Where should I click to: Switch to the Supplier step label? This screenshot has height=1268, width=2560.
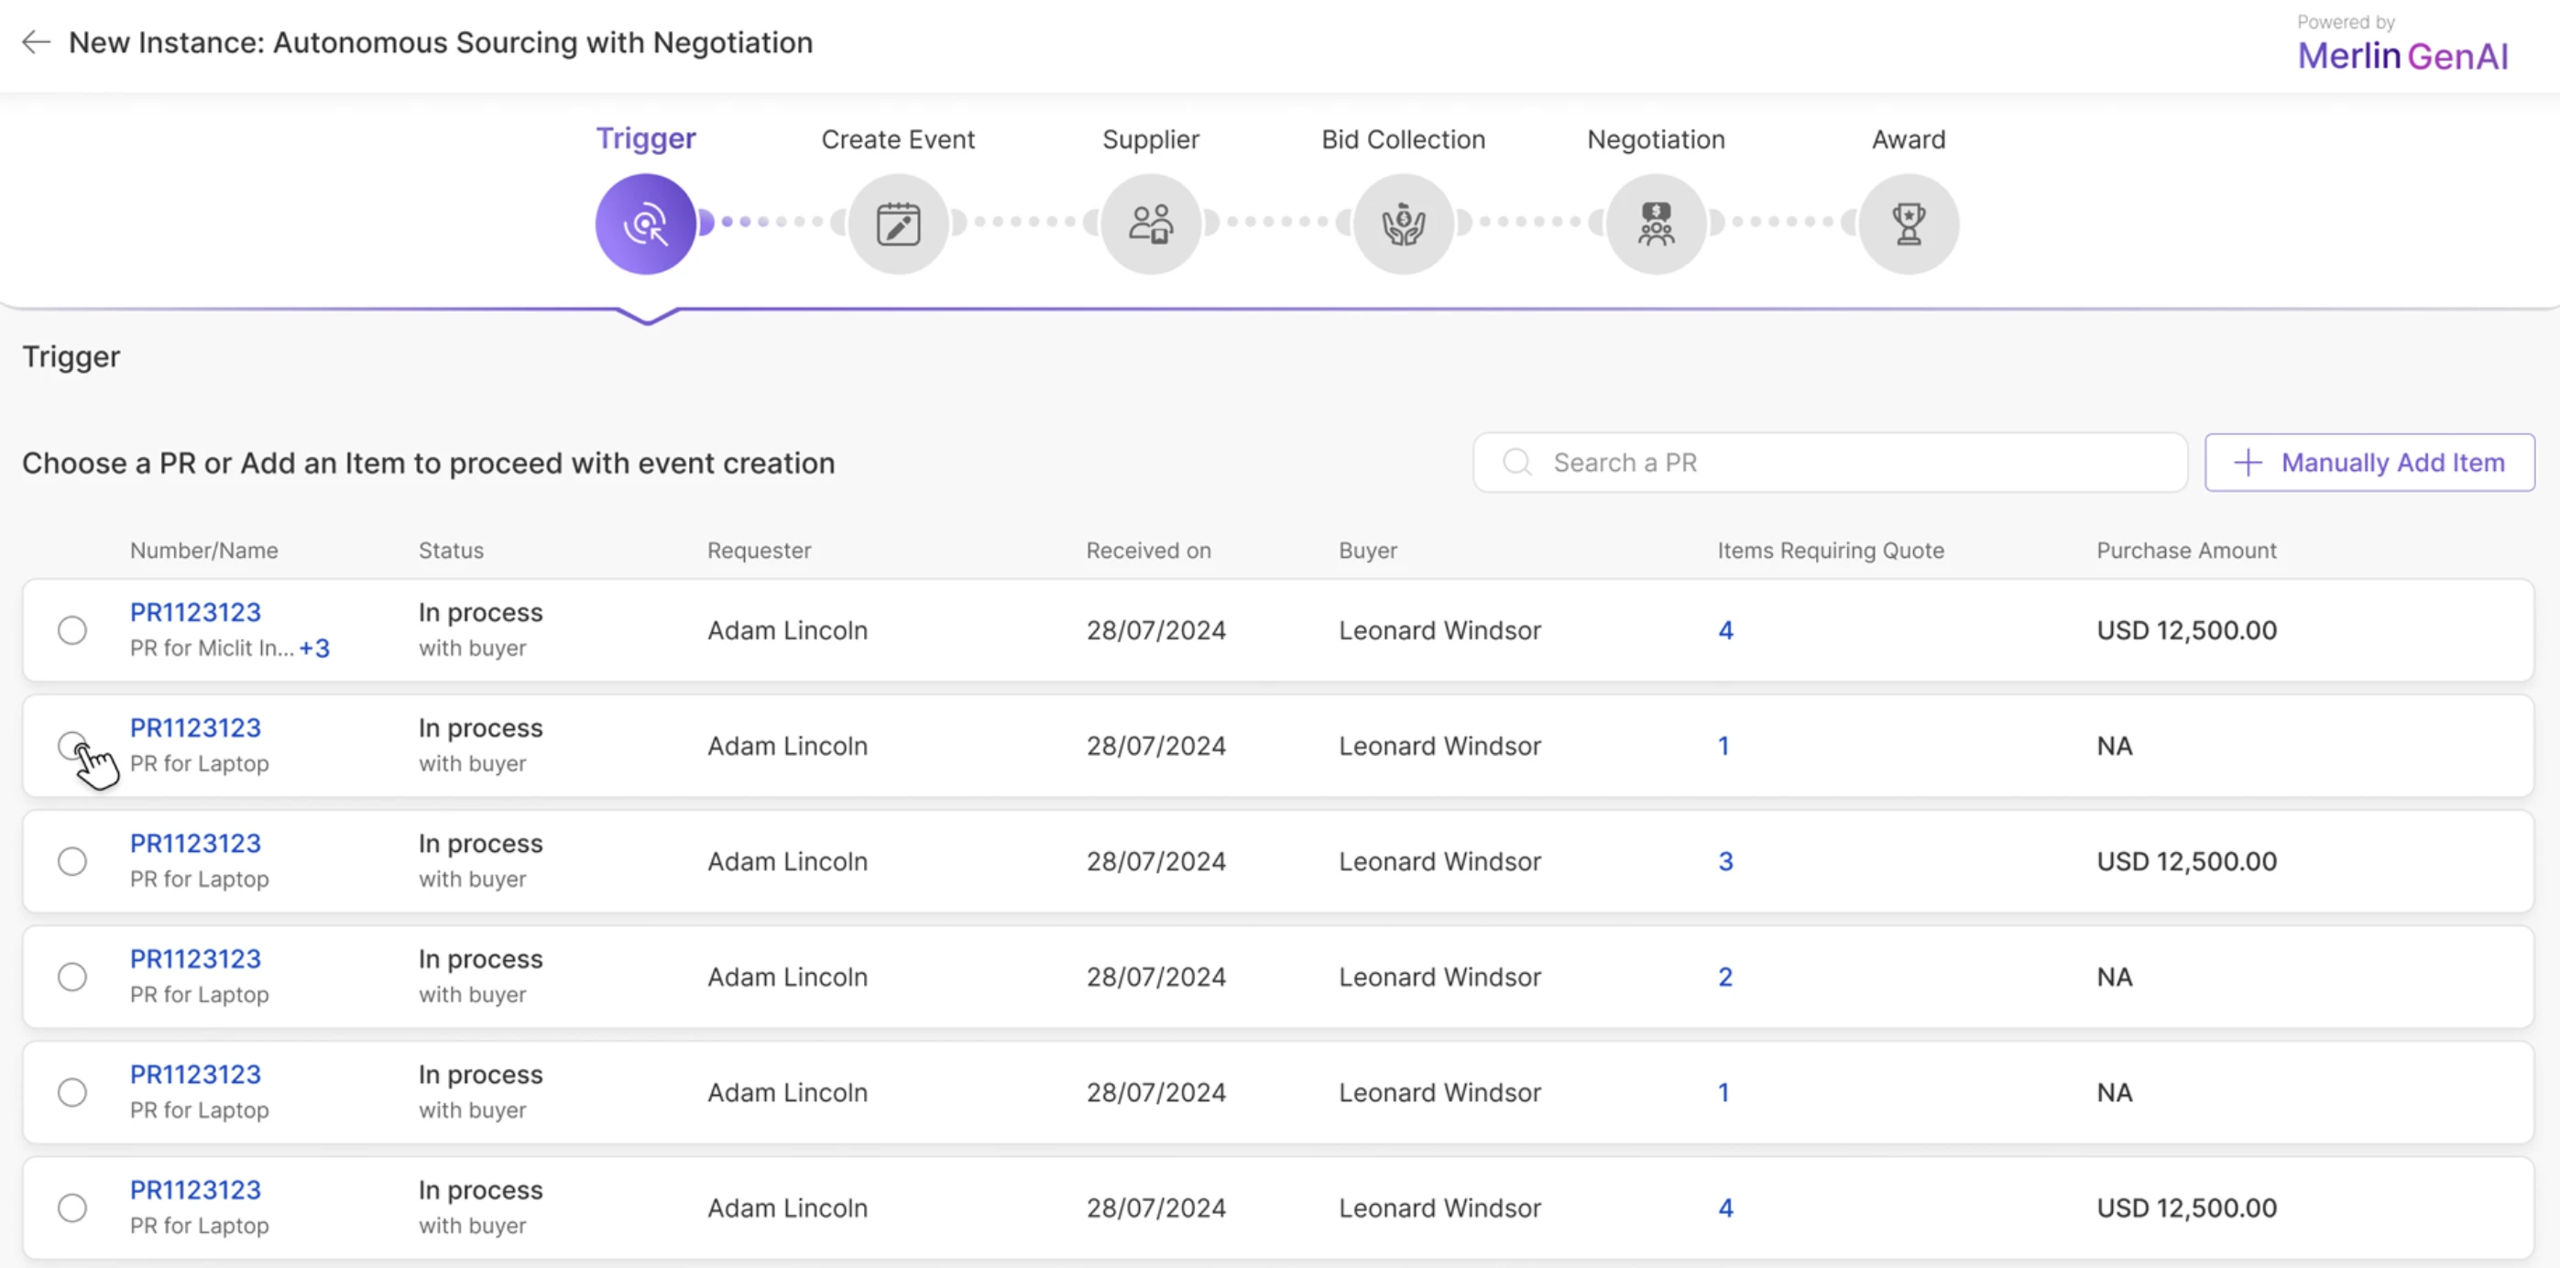click(1151, 139)
